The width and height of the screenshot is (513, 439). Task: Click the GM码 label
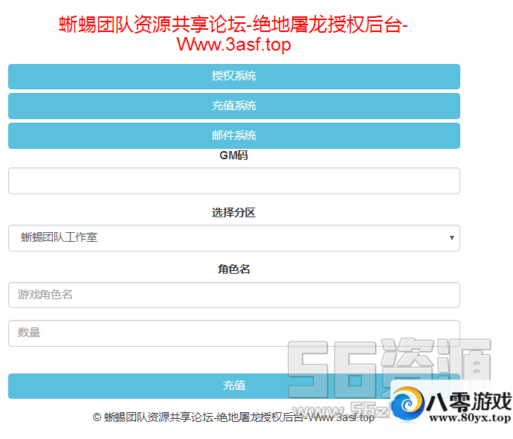[233, 156]
